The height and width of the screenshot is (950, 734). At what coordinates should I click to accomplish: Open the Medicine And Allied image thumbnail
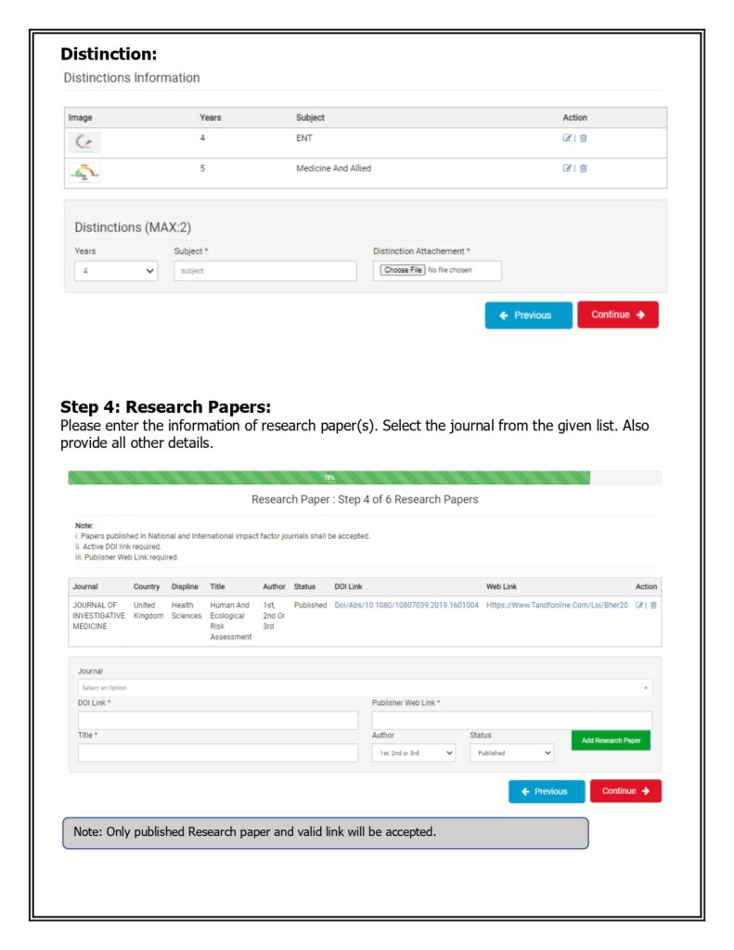coord(84,173)
